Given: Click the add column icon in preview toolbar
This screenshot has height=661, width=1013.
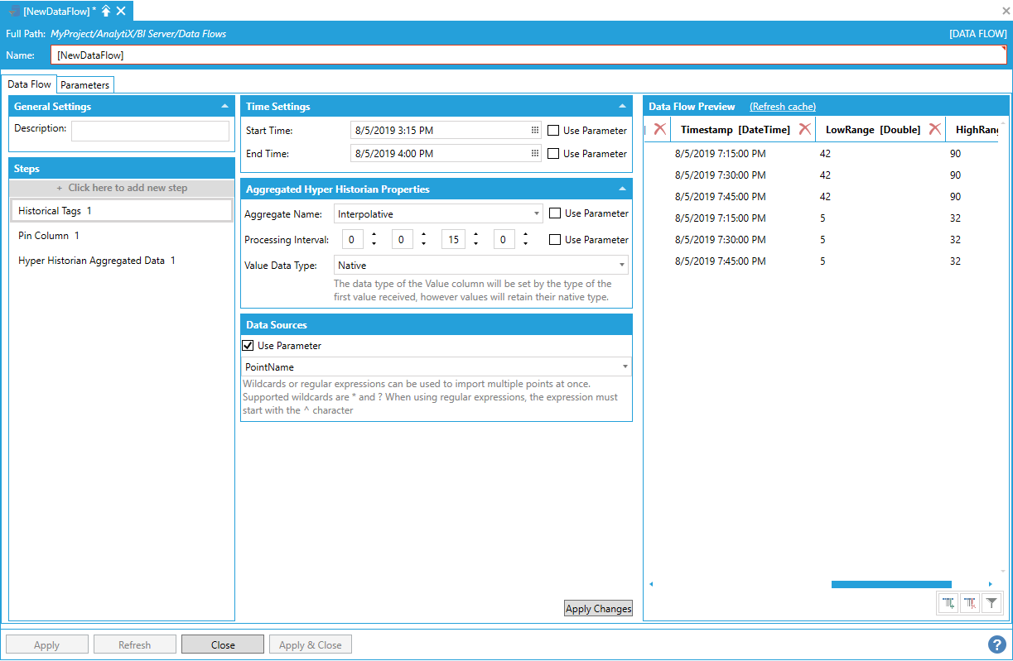Looking at the screenshot, I should [x=948, y=604].
